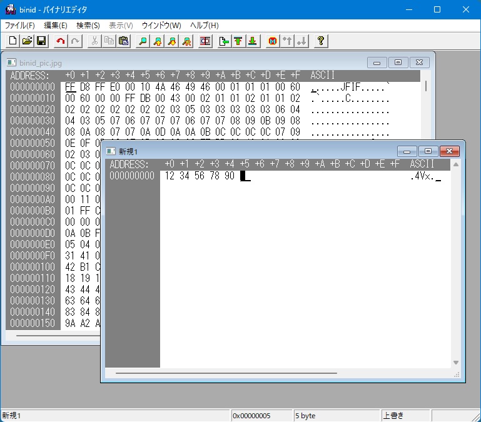The width and height of the screenshot is (481, 422).
Task: Click the Copy toolbar icon
Action: (x=109, y=41)
